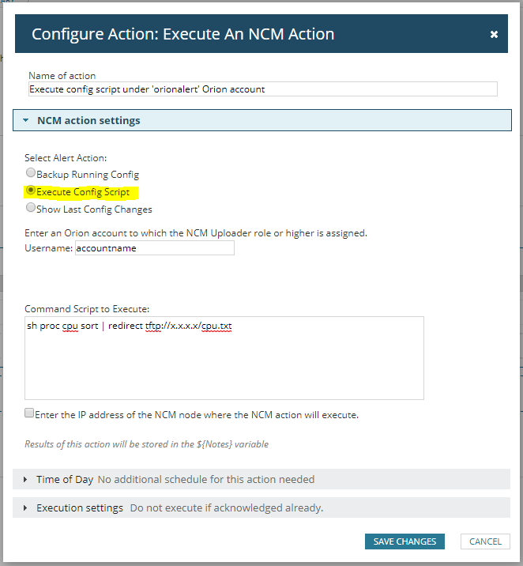Image resolution: width=523 pixels, height=566 pixels.
Task: Collapse the NCM action settings triangle
Action: coord(25,121)
